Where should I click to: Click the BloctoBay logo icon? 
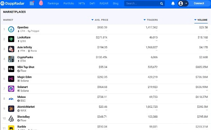pos(11,119)
